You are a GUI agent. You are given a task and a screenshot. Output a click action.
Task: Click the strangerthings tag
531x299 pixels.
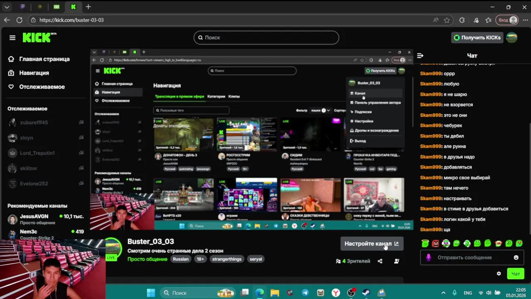click(227, 259)
